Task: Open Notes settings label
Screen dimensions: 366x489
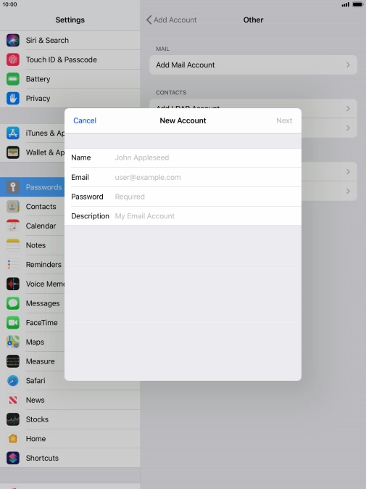Action: (x=36, y=245)
